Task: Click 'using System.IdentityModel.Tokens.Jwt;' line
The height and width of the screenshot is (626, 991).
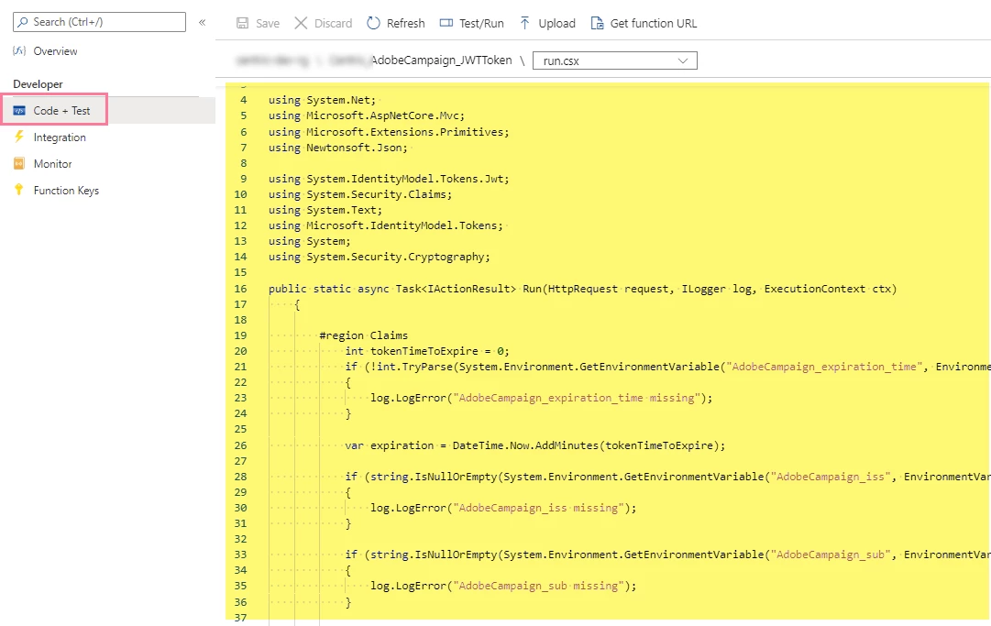Action: click(389, 179)
